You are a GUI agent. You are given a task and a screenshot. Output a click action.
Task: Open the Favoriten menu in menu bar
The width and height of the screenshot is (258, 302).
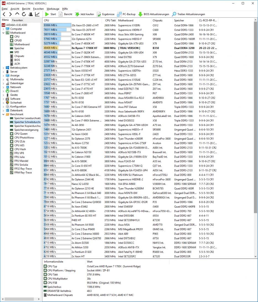point(38,9)
